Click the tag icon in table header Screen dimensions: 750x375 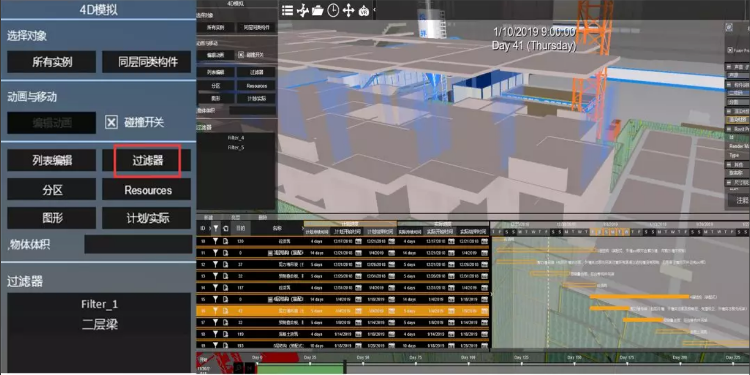pos(225,228)
